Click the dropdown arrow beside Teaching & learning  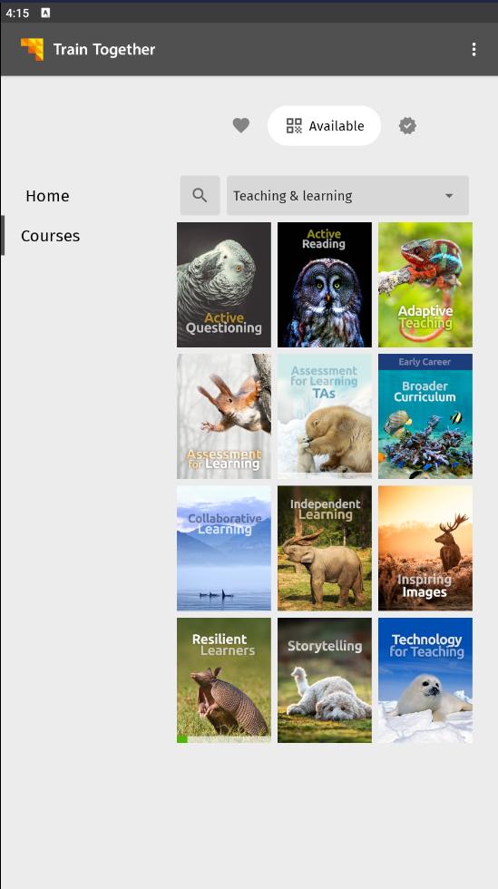tap(449, 196)
